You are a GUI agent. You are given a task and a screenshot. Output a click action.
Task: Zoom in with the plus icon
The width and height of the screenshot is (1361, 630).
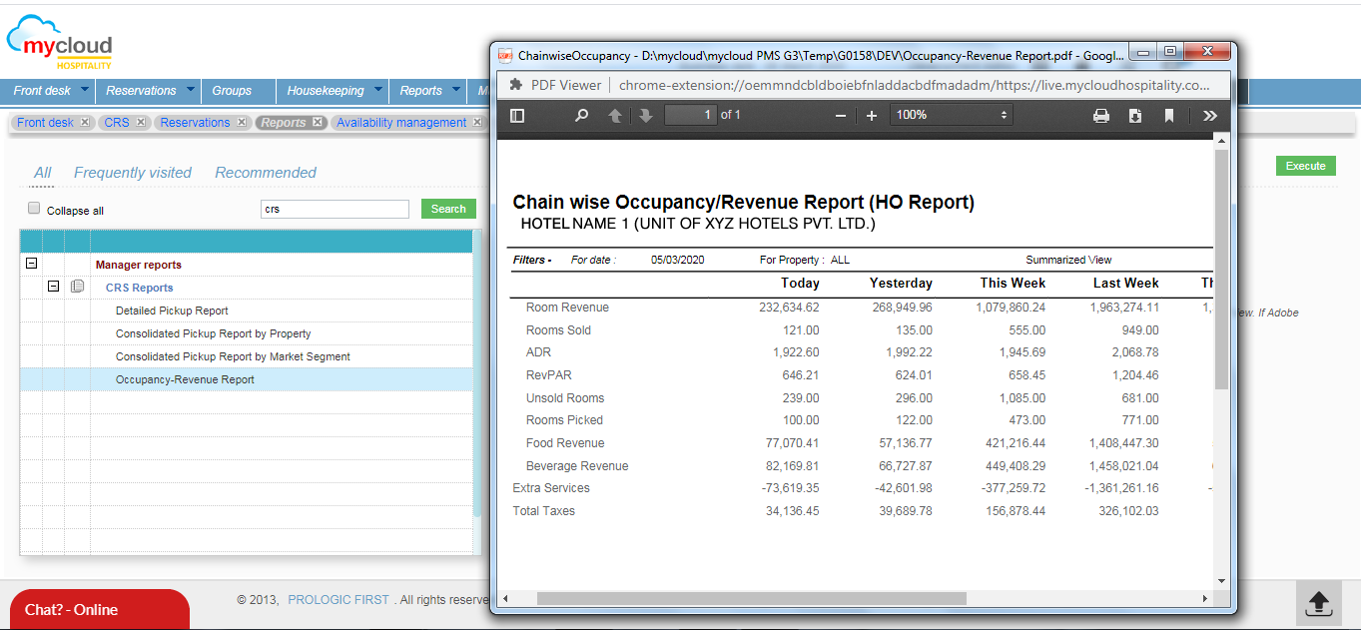(x=872, y=116)
